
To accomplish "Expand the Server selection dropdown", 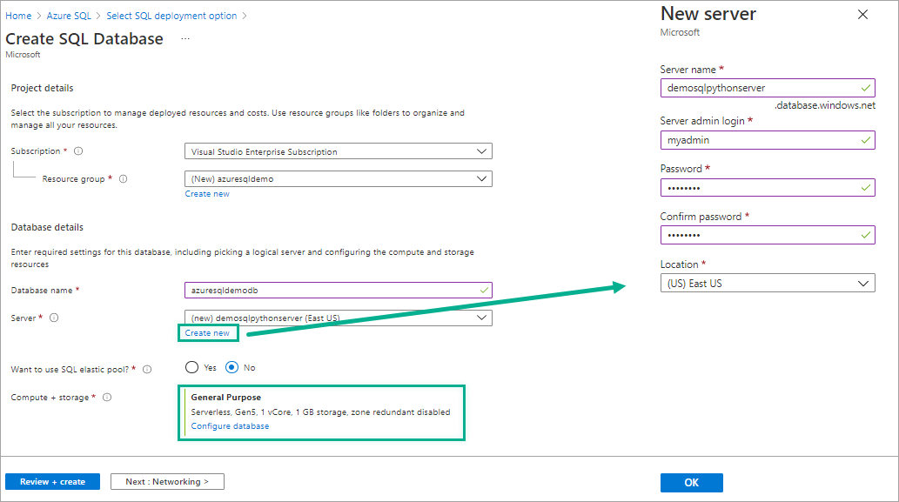I will tap(339, 318).
